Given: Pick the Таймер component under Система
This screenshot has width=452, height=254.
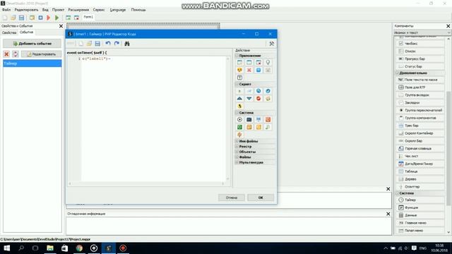Looking at the screenshot, I should (420, 200).
